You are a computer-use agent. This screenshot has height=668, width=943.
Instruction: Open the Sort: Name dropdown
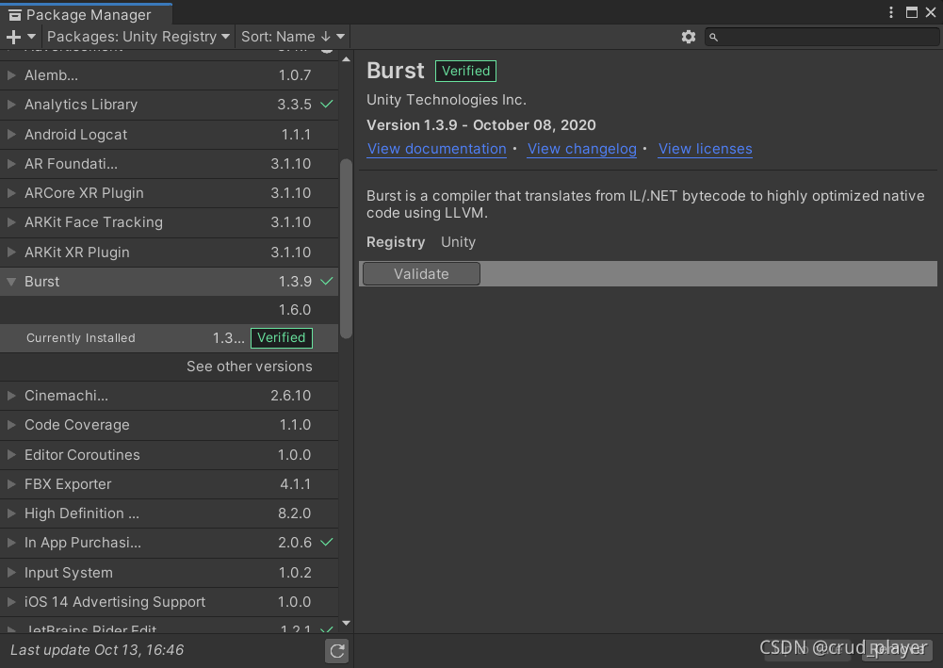(x=293, y=37)
